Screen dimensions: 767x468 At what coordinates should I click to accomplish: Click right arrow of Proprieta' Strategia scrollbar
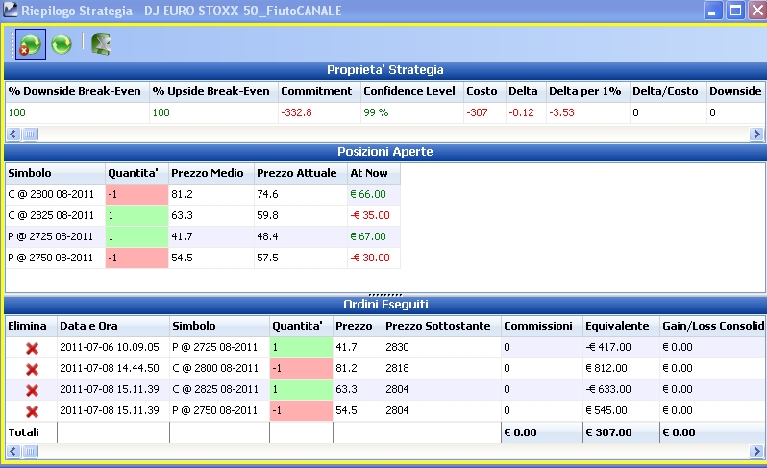click(756, 134)
